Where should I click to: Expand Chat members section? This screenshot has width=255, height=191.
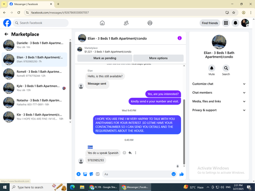point(219,93)
